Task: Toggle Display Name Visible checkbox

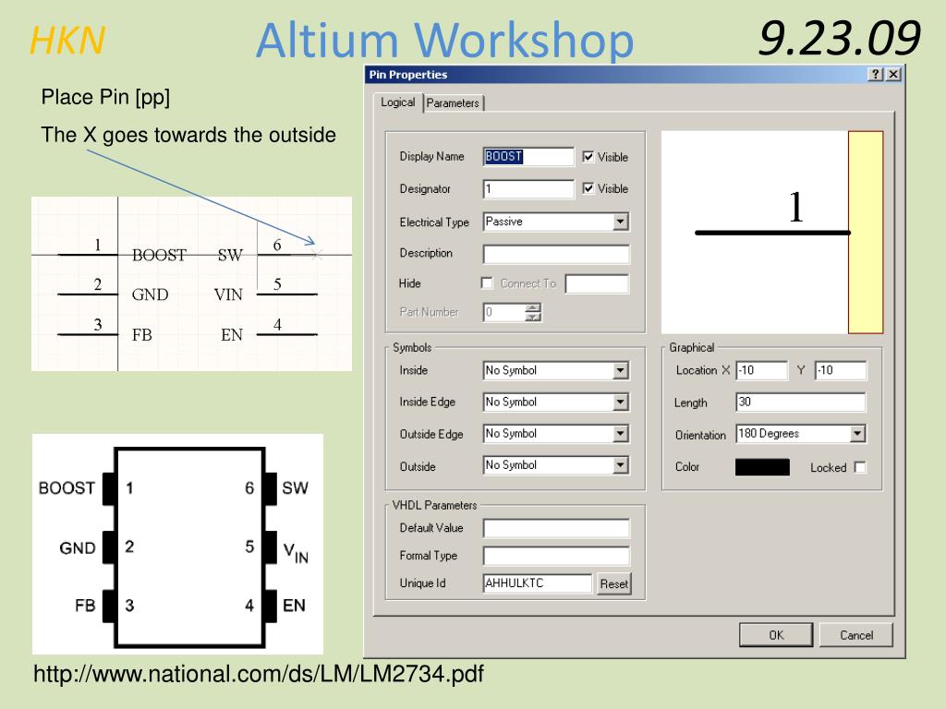Action: (x=588, y=157)
